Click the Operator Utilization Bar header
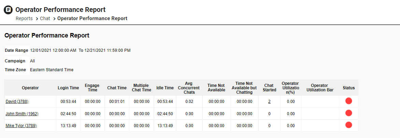 (x=320, y=88)
